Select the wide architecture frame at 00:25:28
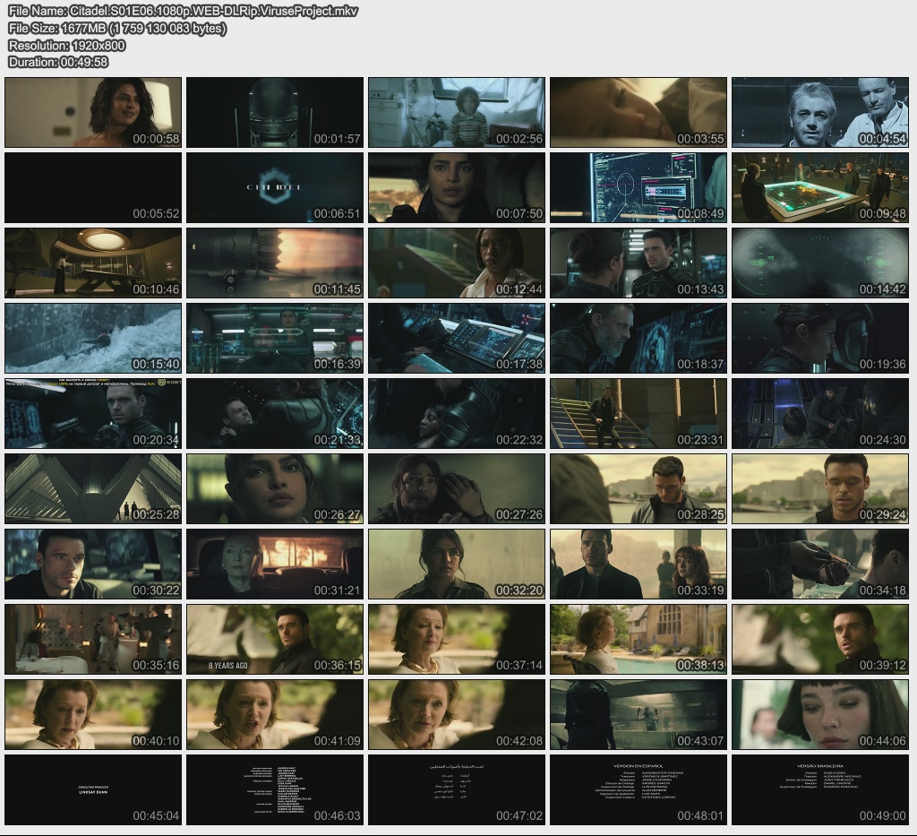The image size is (917, 836). click(x=93, y=488)
